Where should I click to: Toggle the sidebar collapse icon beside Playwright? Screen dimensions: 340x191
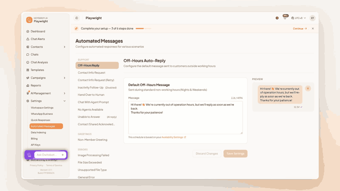(77, 18)
